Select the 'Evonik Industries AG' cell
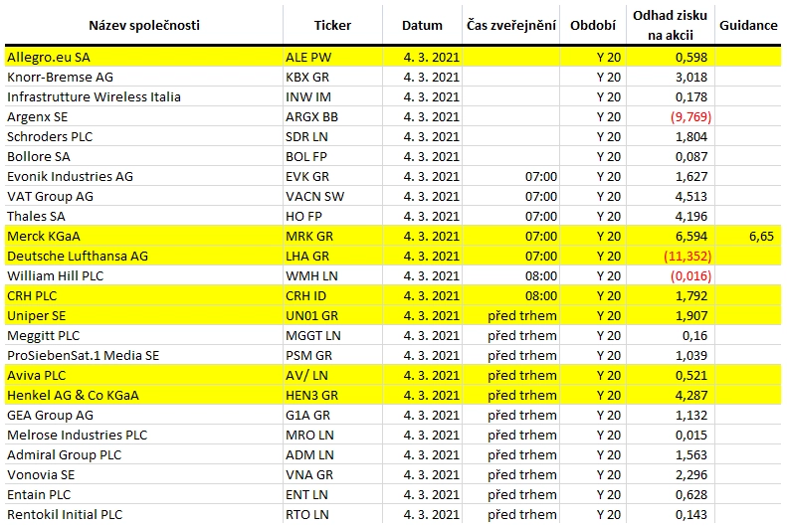This screenshot has width=787, height=528. pyautogui.click(x=144, y=177)
